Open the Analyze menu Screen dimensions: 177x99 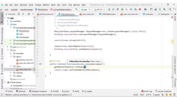pyautogui.click(x=38, y=5)
